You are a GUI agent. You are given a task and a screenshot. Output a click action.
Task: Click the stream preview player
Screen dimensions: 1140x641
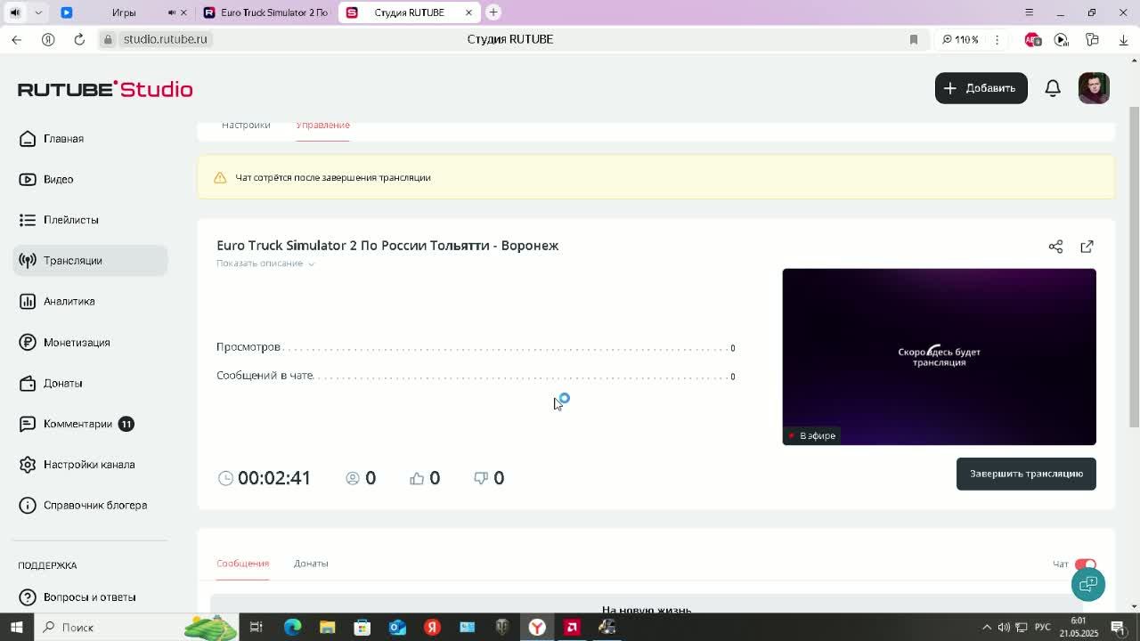coord(939,356)
